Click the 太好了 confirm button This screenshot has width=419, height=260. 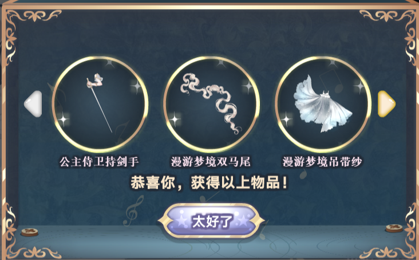point(211,221)
